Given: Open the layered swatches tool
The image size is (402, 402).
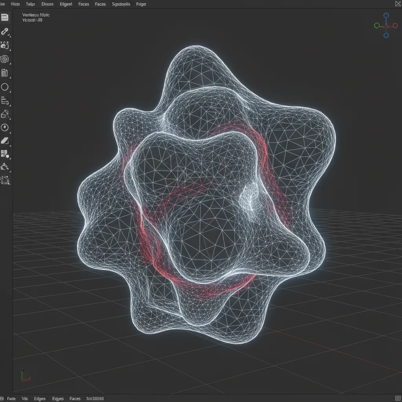Looking at the screenshot, I should [x=5, y=153].
